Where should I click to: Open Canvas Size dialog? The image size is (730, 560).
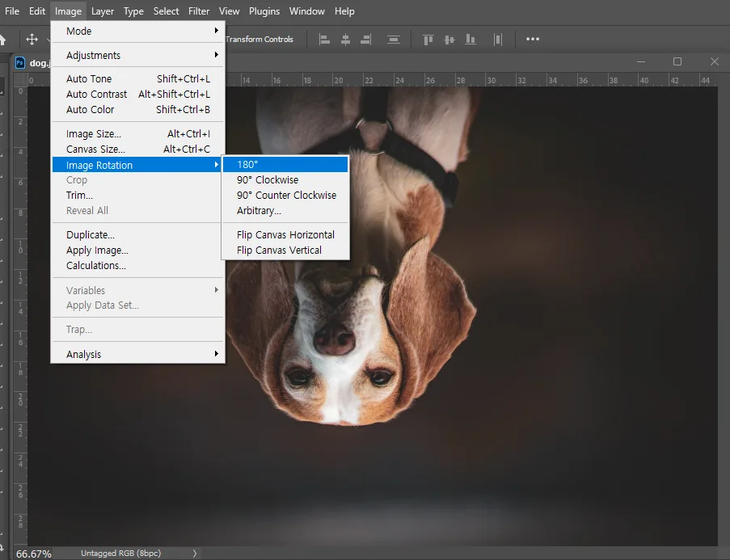tap(138, 149)
